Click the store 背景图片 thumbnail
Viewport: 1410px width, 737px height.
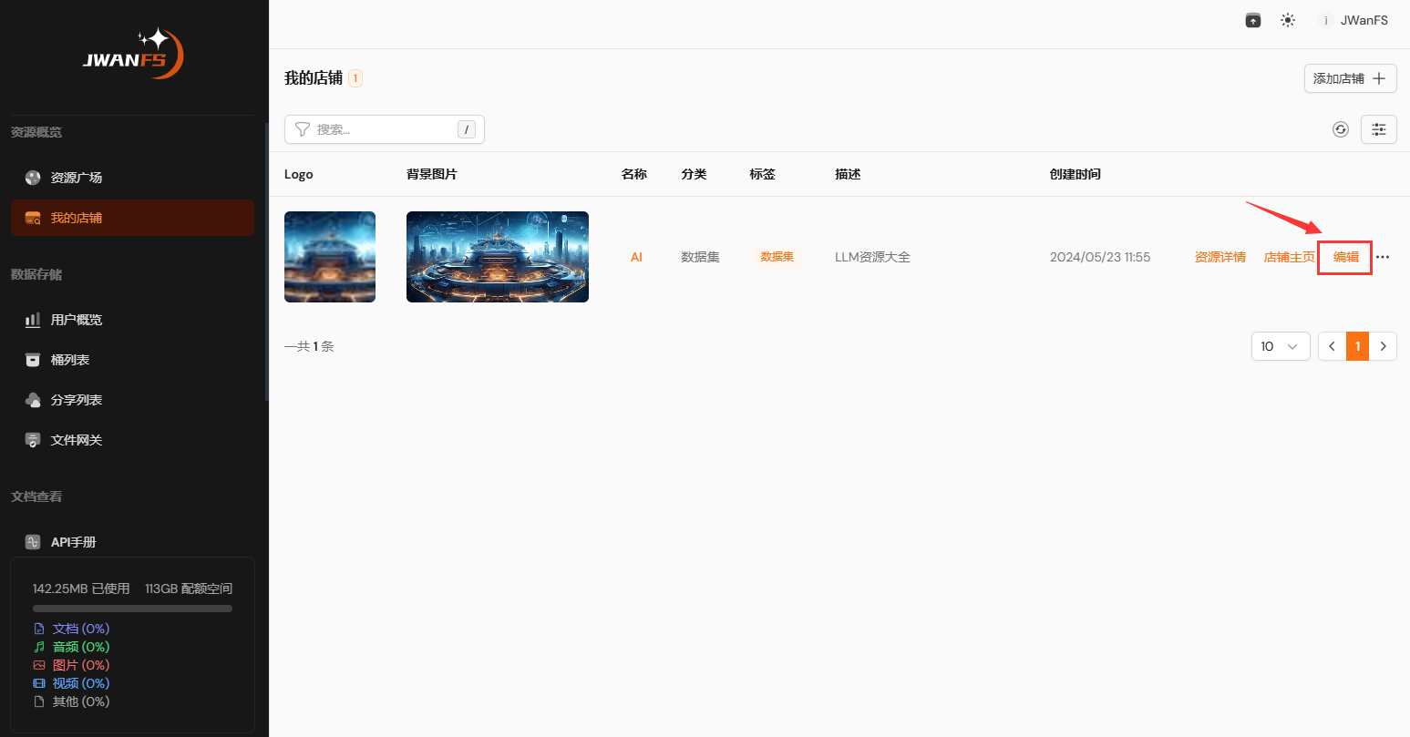tap(498, 257)
